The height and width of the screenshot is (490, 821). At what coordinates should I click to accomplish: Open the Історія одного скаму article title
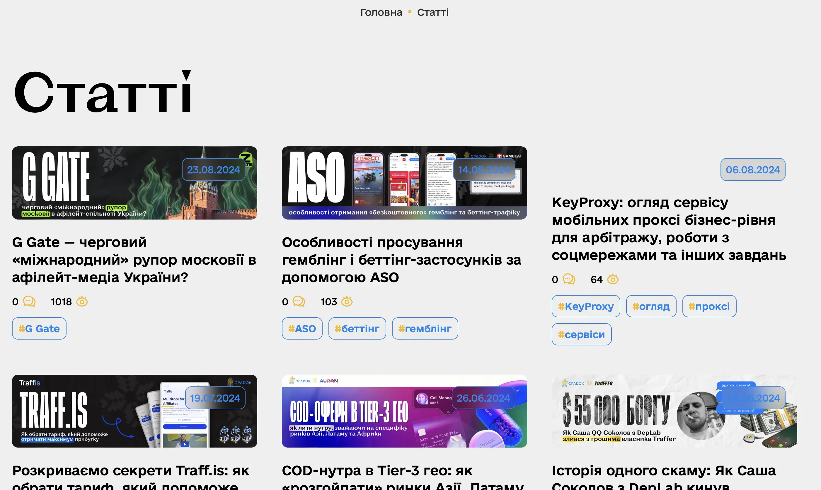click(664, 477)
